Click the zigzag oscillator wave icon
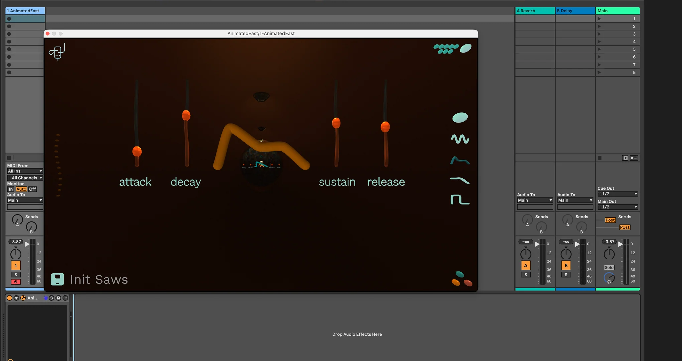The width and height of the screenshot is (682, 361). [x=460, y=139]
